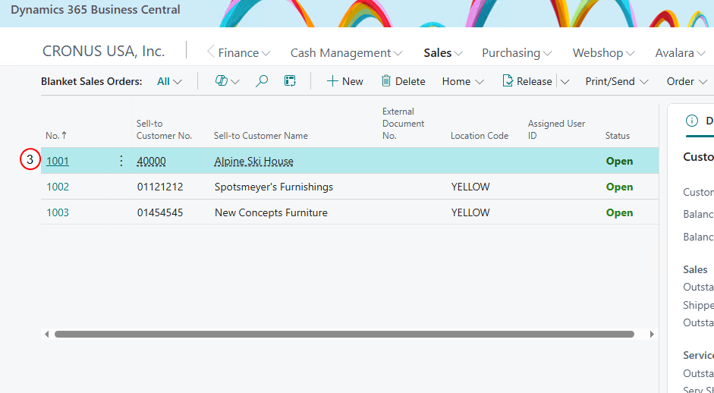The height and width of the screenshot is (393, 714).
Task: Expand the dropdown arrow next to Release
Action: point(565,82)
